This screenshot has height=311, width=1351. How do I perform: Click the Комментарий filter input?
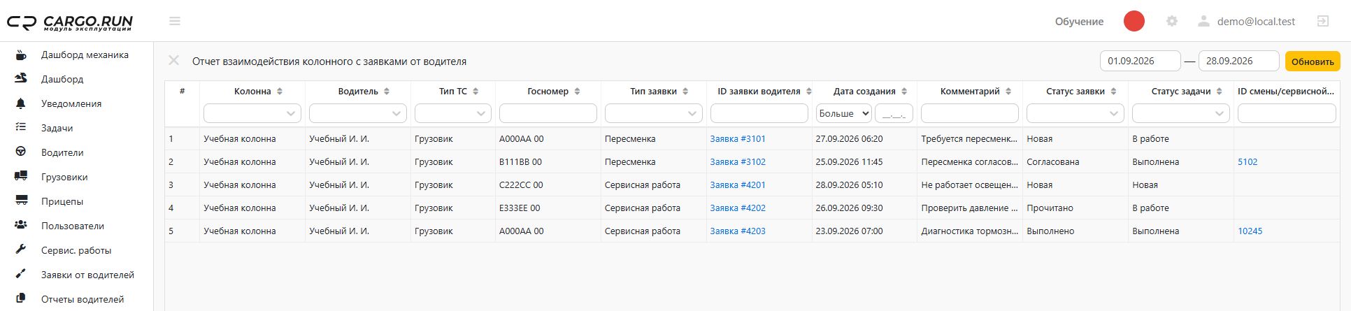(970, 113)
